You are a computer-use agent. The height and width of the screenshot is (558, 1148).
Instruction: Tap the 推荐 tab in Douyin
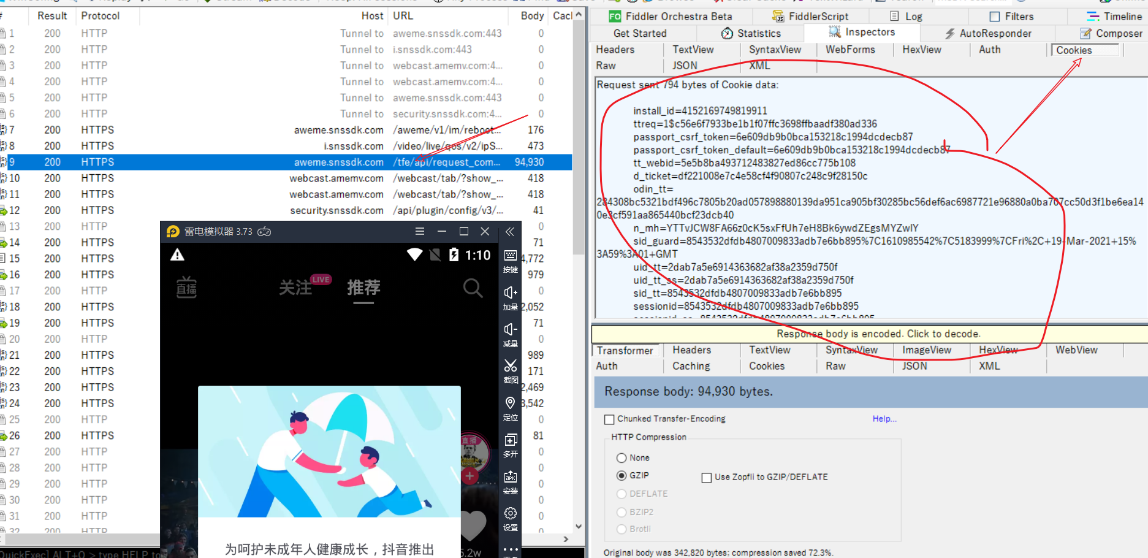point(363,288)
